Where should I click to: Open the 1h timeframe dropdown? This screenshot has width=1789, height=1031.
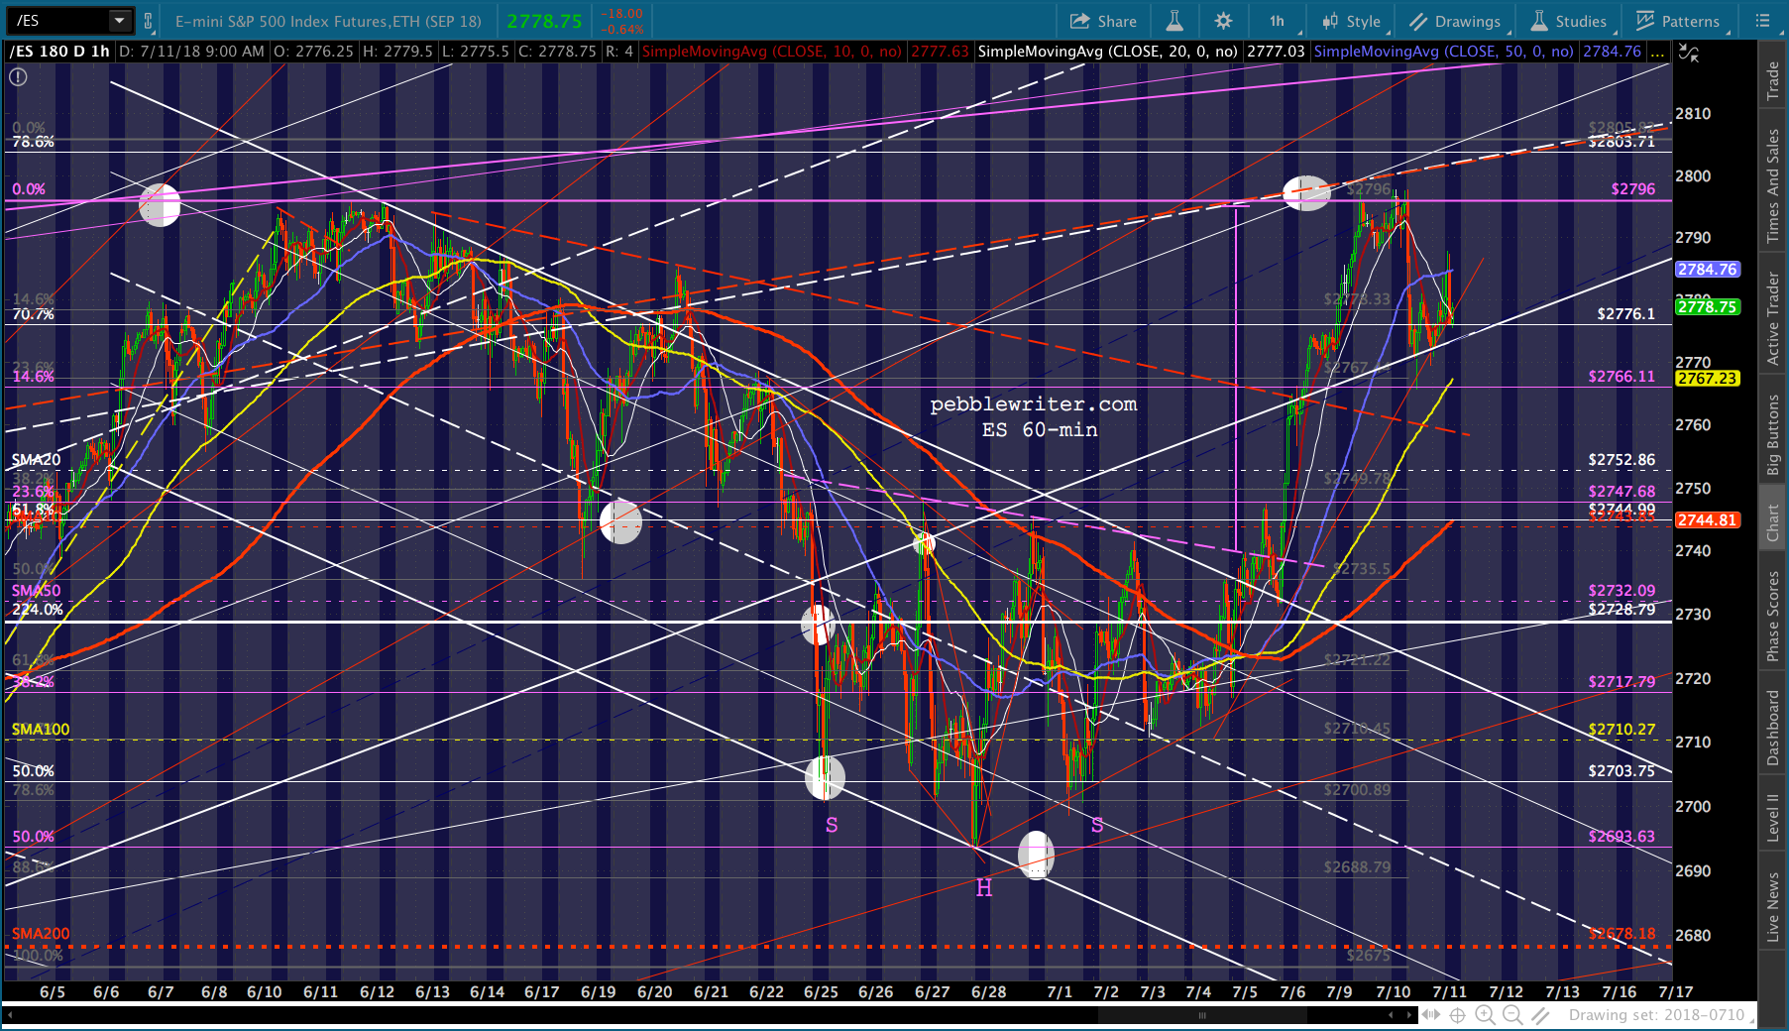1278,21
